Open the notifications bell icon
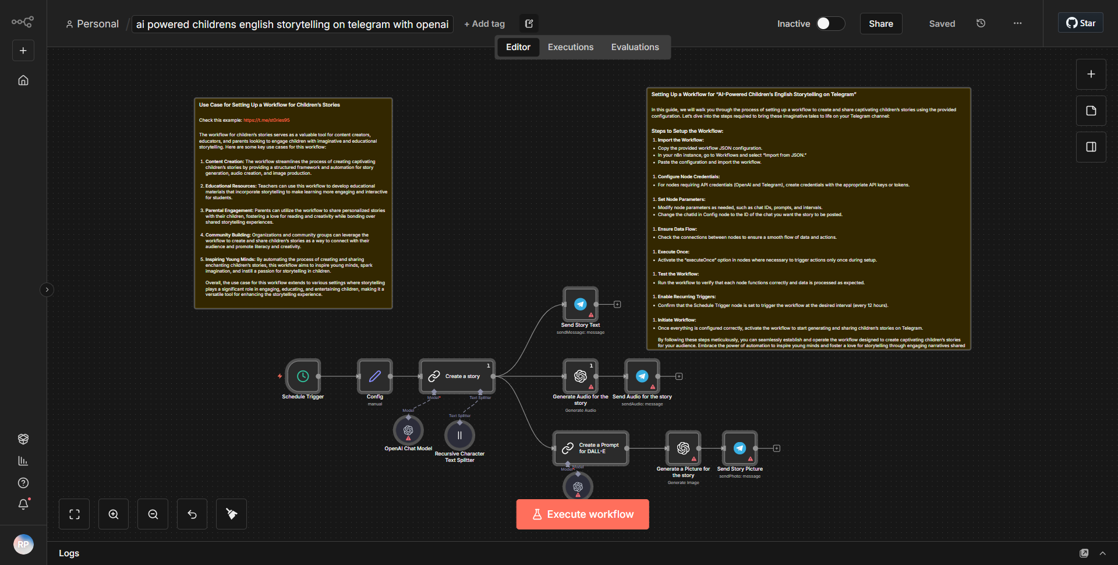The width and height of the screenshot is (1118, 565). coord(23,504)
